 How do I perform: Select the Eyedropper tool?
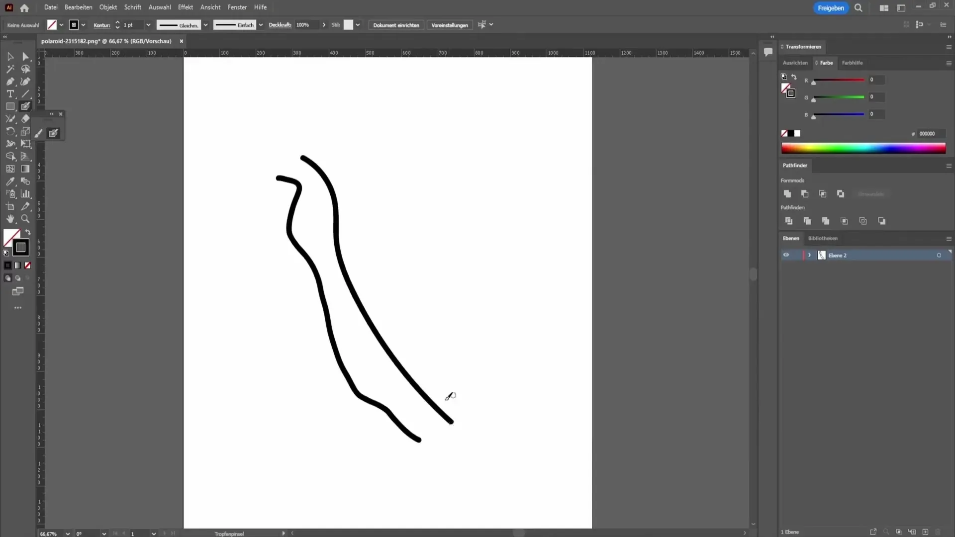(10, 181)
